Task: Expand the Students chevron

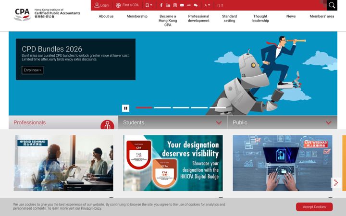Action: pos(219,123)
